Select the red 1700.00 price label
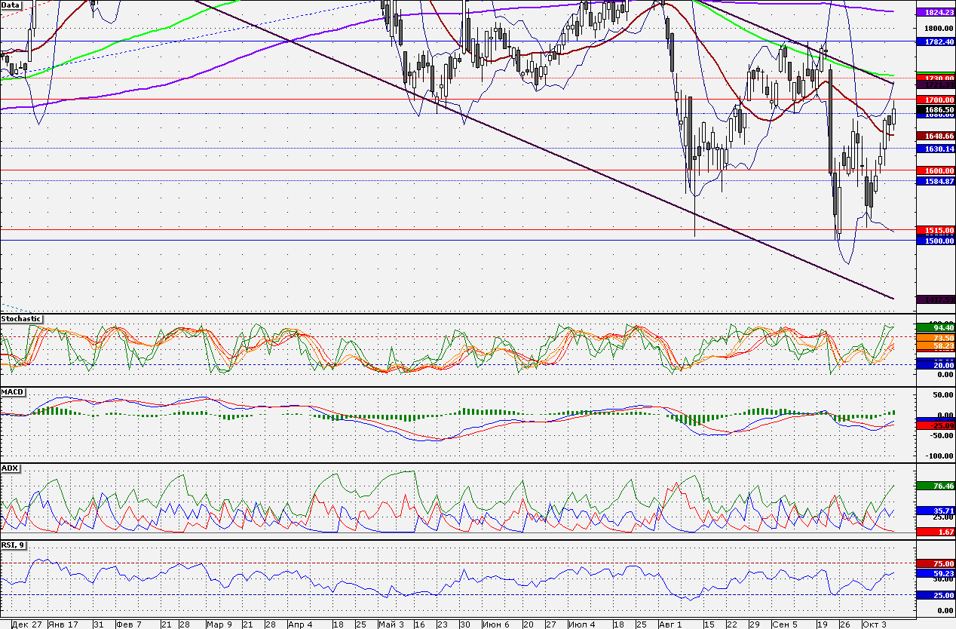Image resolution: width=956 pixels, height=629 pixels. [935, 100]
